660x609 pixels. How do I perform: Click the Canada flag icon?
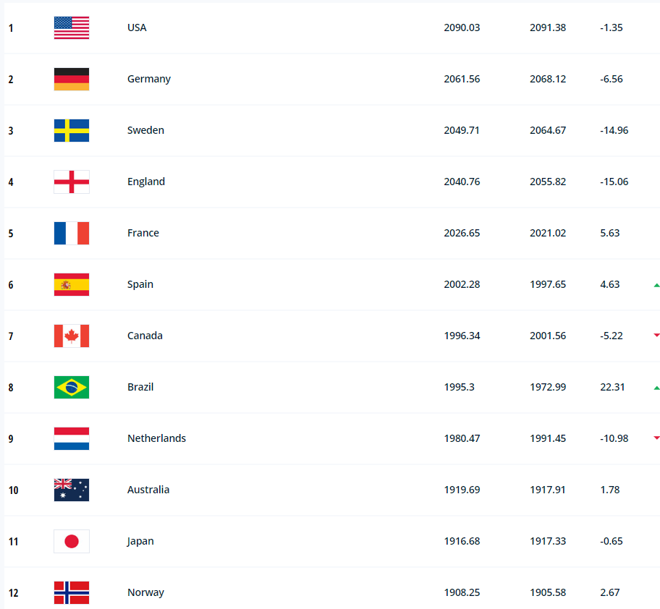click(x=72, y=336)
